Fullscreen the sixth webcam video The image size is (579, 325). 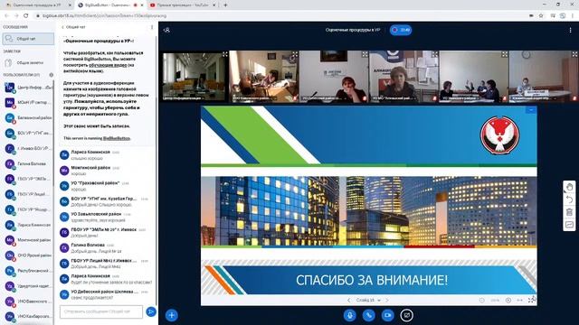574,54
